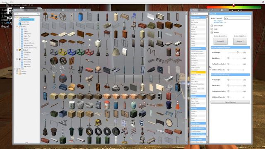265x149 pixels.
Task: Collapse the Your Spawnlists tree node
Action: click(15, 17)
